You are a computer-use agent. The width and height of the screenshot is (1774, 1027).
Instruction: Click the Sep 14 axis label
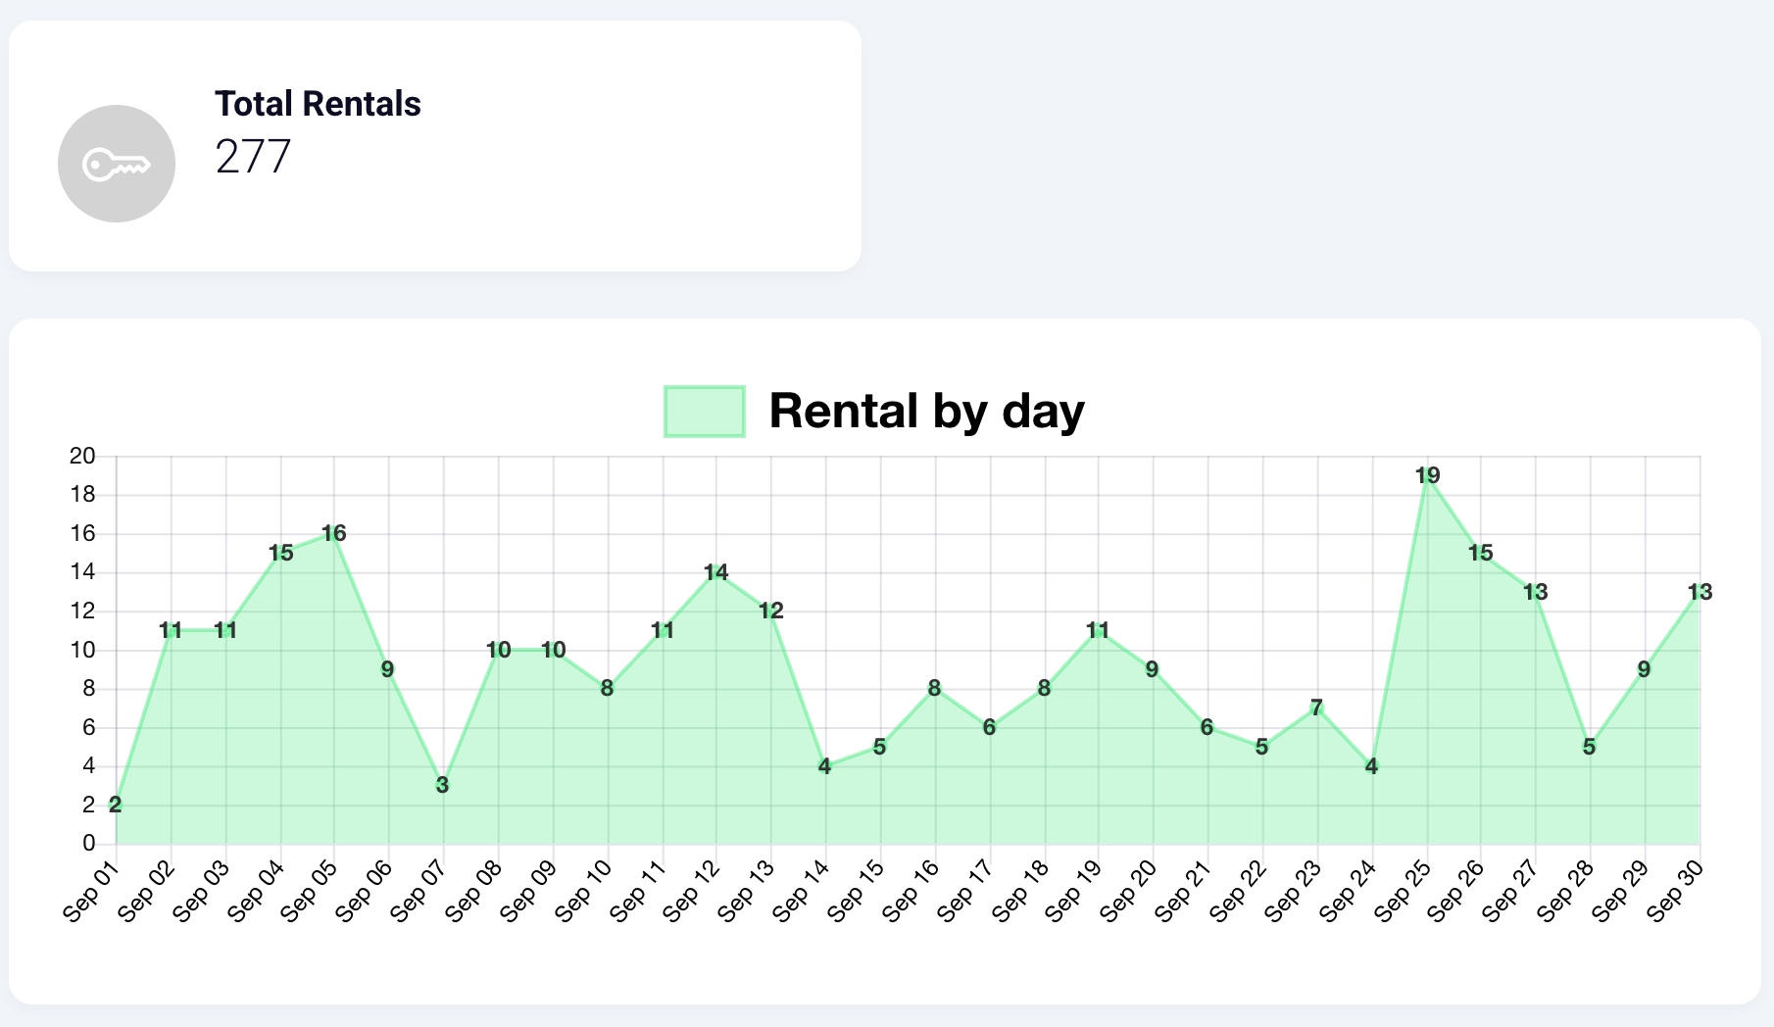click(801, 891)
